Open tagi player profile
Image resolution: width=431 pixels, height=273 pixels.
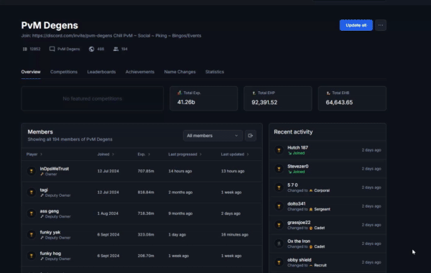click(x=44, y=190)
